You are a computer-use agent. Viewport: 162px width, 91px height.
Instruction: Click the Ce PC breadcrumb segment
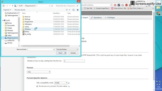pos(21,6)
